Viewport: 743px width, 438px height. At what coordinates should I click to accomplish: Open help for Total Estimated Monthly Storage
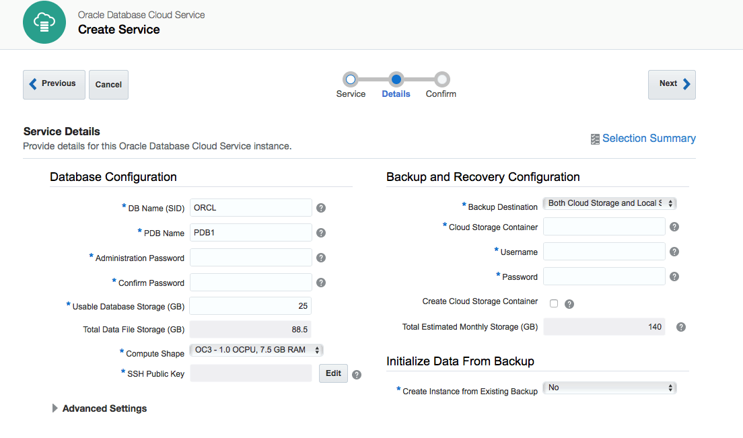pyautogui.click(x=680, y=326)
